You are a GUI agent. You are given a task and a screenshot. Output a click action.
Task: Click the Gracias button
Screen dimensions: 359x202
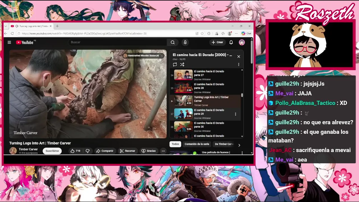coord(149,151)
